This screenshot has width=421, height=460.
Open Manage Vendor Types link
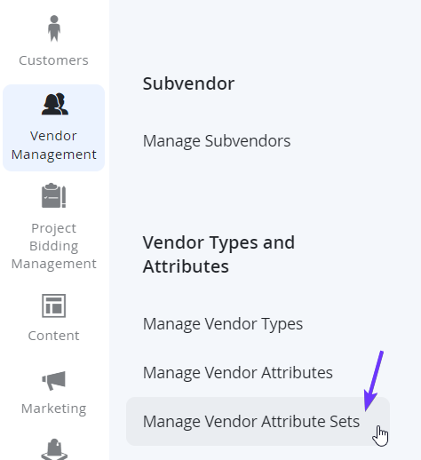coord(223,324)
